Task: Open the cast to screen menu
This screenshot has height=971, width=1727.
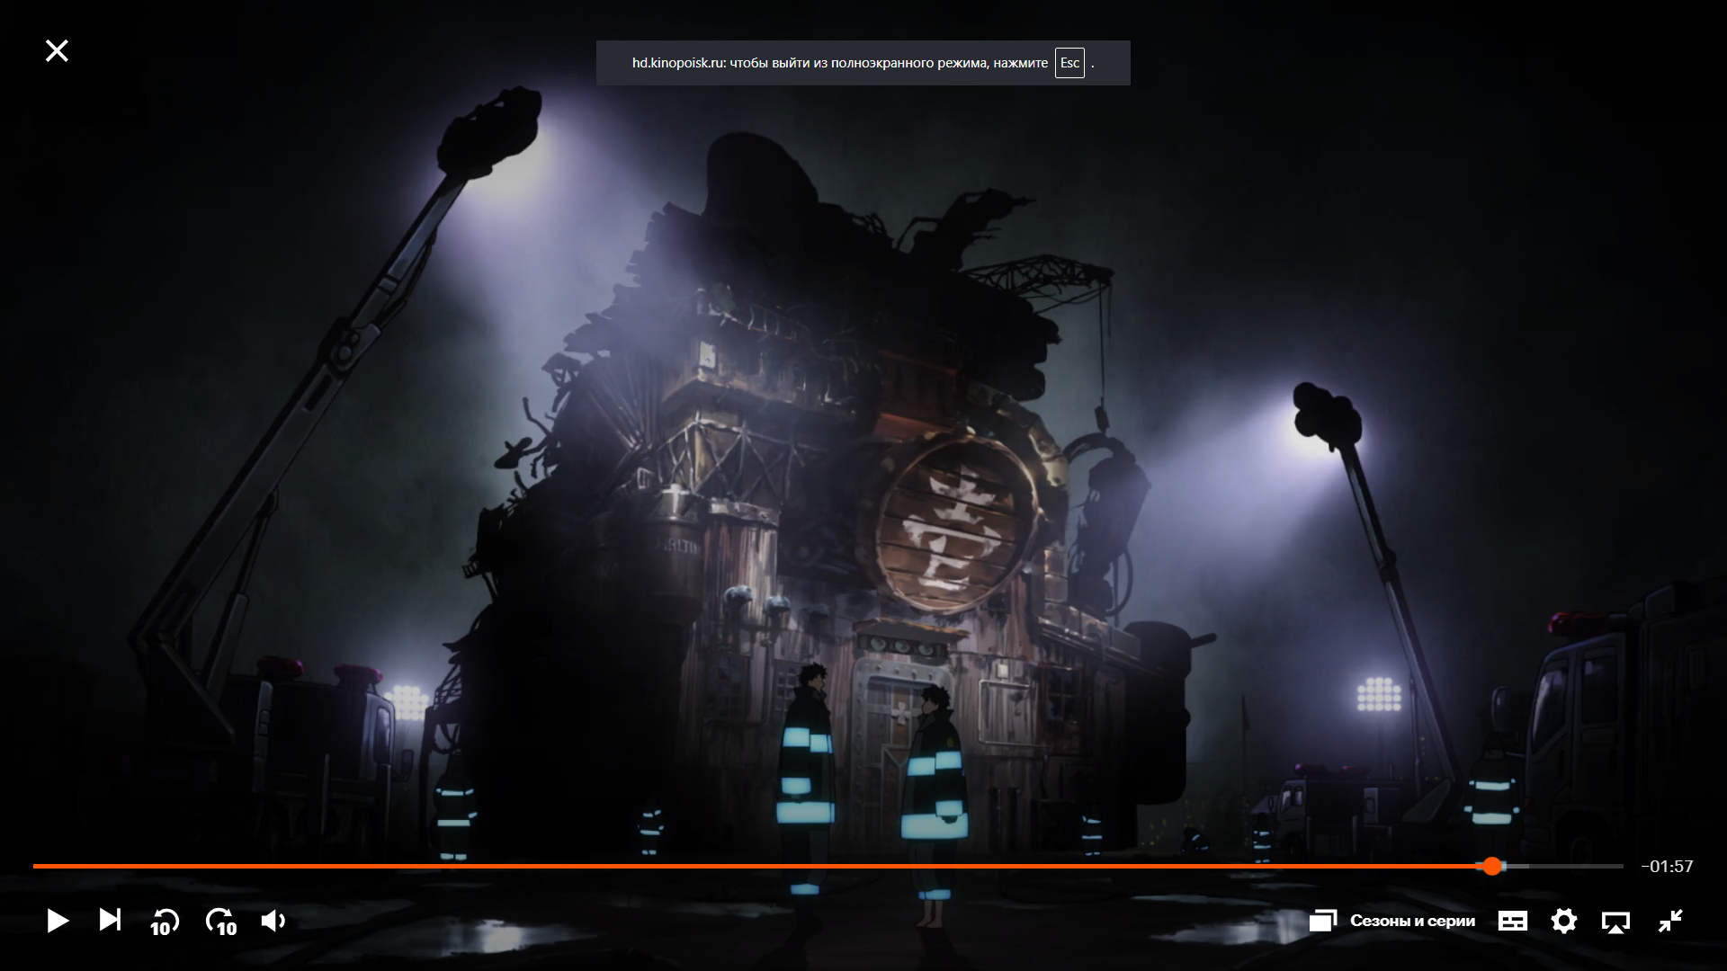Action: click(1615, 921)
